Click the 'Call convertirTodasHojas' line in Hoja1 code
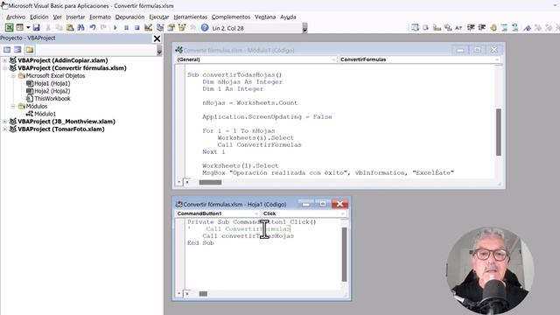The width and height of the screenshot is (560, 315). [248, 236]
